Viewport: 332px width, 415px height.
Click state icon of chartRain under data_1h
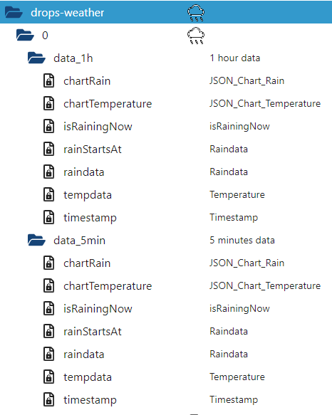coord(48,80)
